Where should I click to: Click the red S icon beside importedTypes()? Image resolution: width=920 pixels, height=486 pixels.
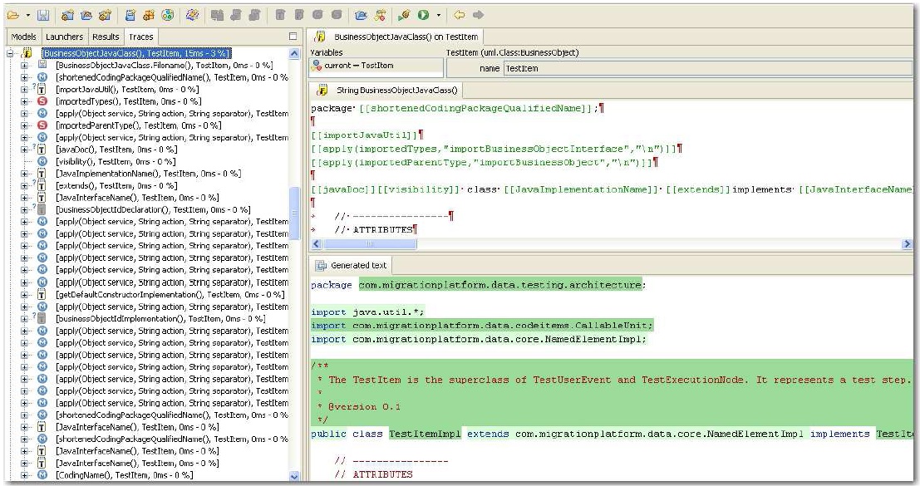(x=42, y=101)
